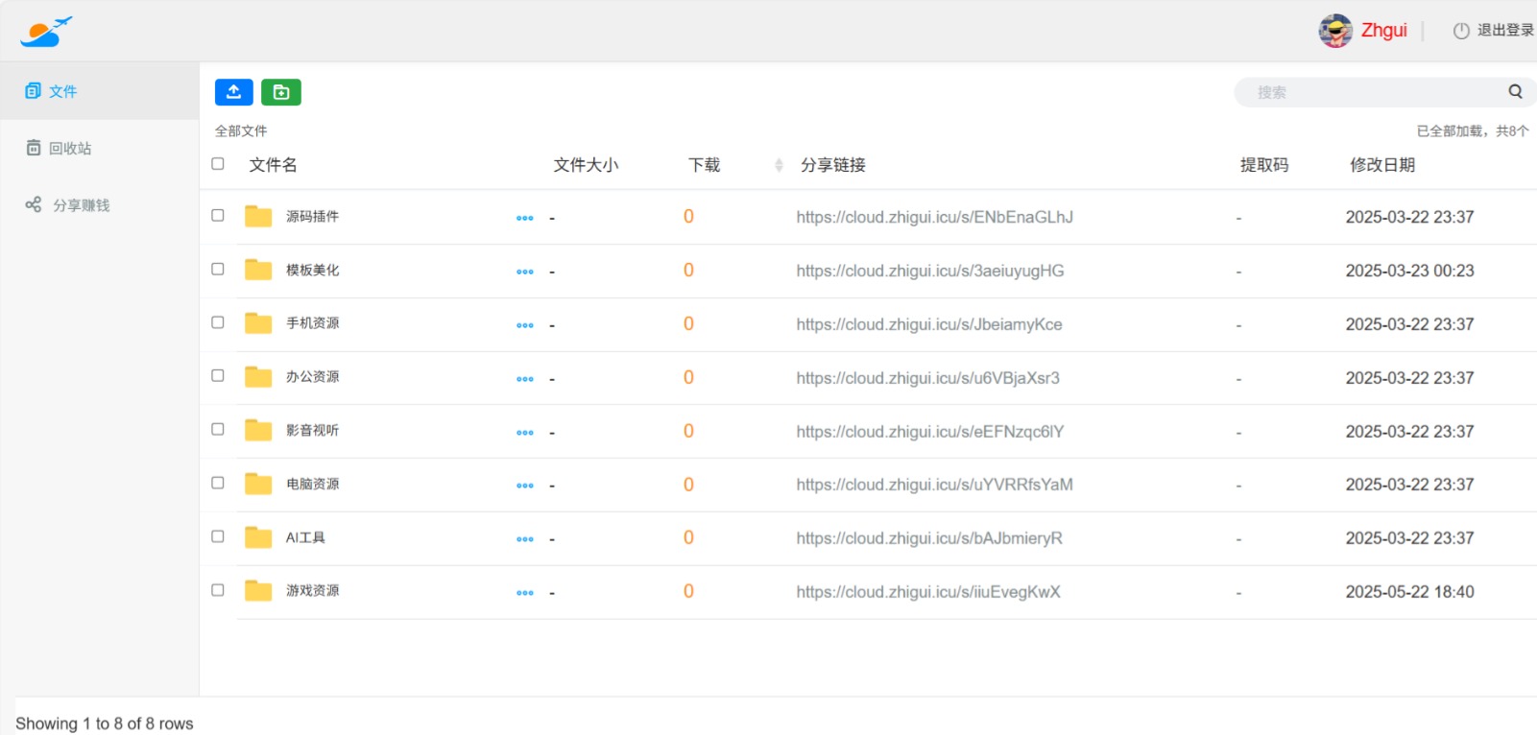1537x735 pixels.
Task: Click the 游戏资源 folder icon
Action: (258, 591)
